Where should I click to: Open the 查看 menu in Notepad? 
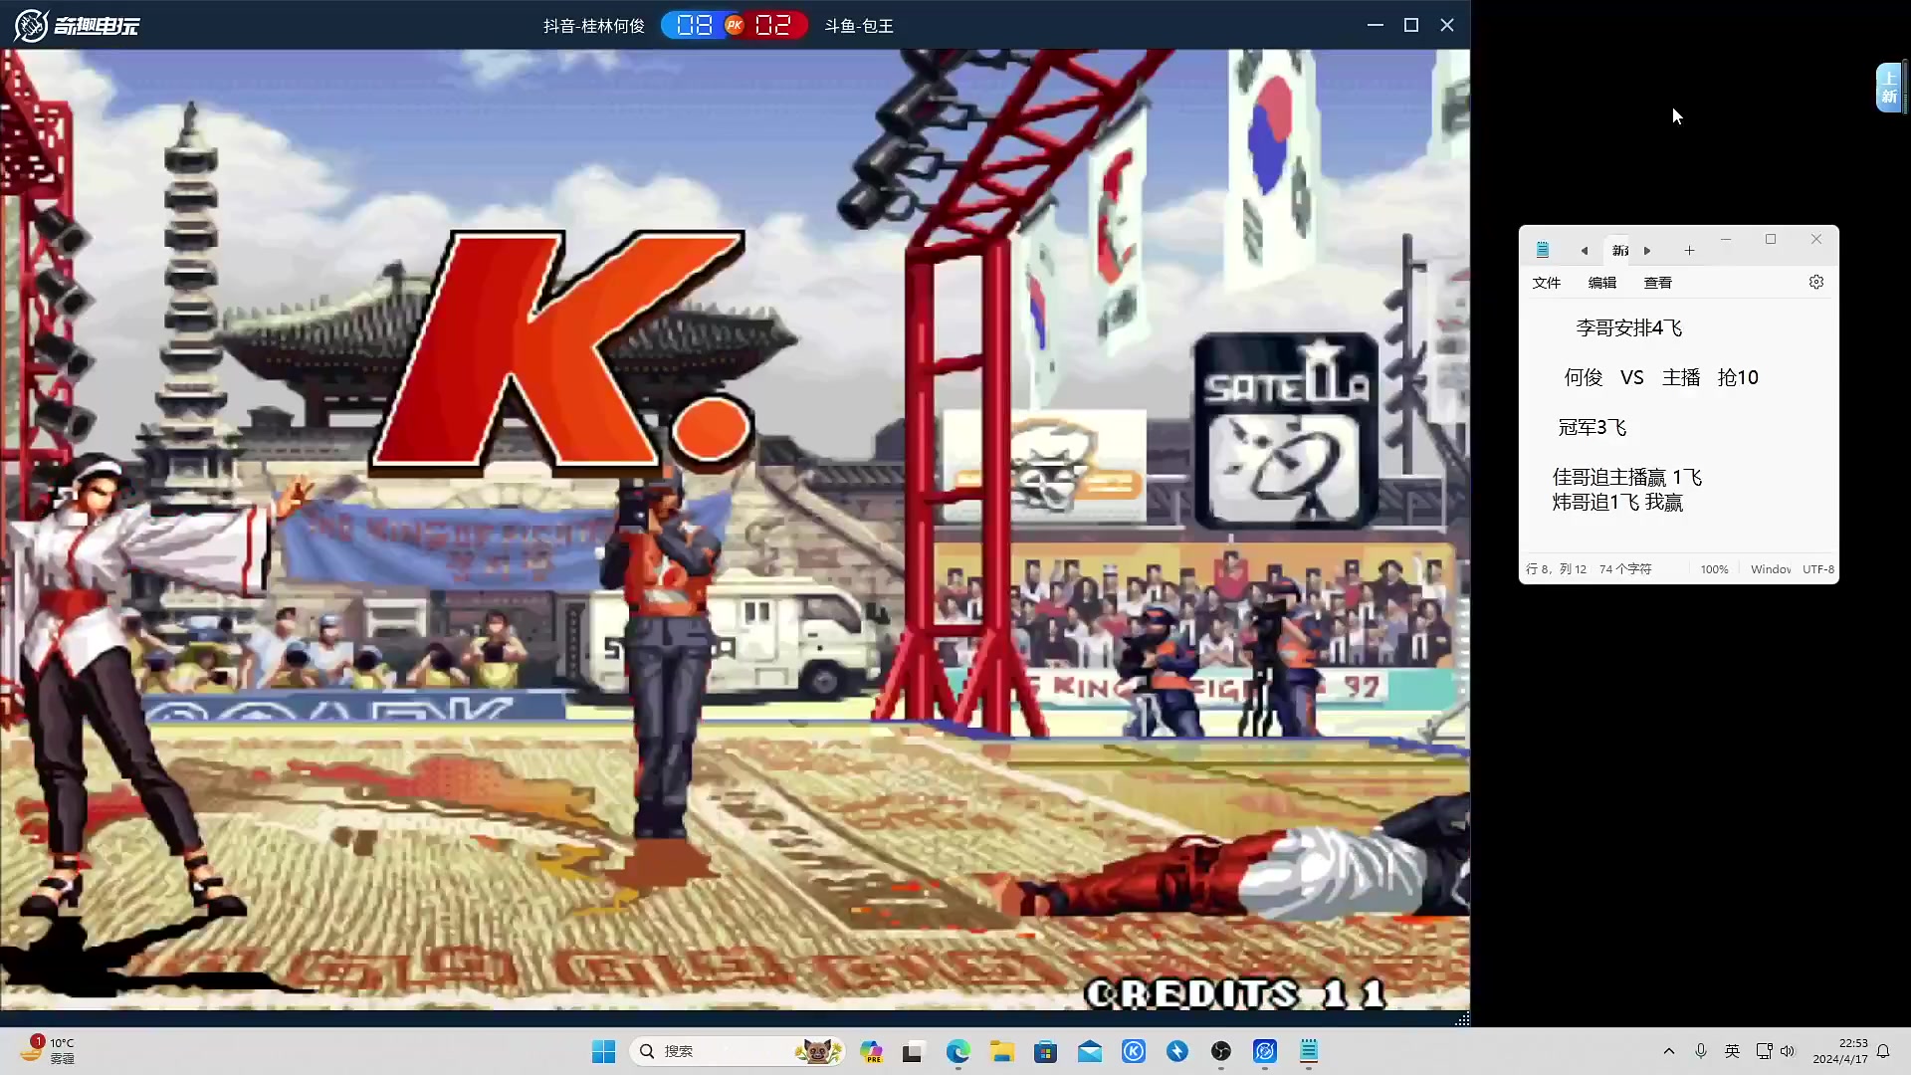point(1657,283)
